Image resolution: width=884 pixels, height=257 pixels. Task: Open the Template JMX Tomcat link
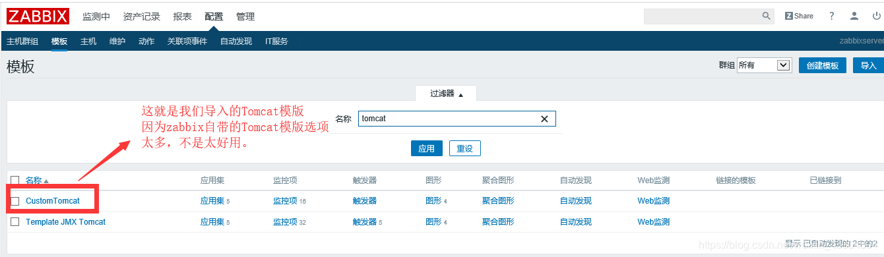(x=65, y=222)
